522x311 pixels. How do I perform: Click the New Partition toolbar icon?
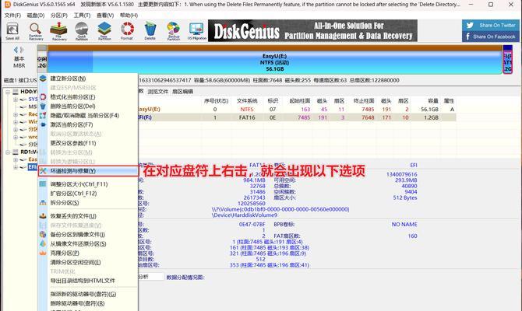(104, 31)
